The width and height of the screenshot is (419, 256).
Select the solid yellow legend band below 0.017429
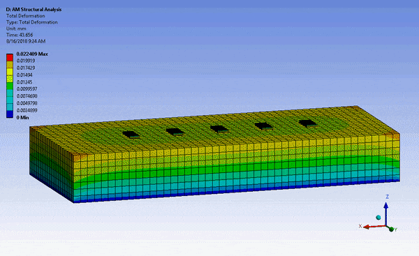point(10,72)
